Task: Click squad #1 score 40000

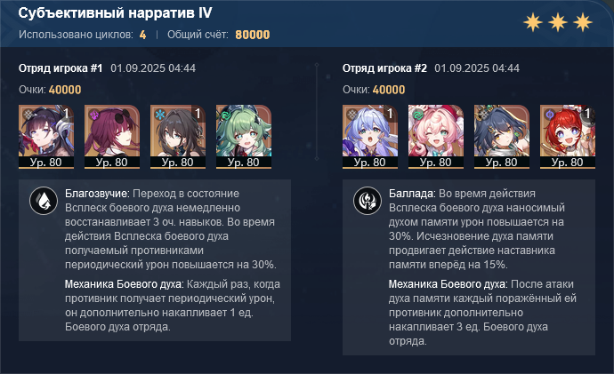Action: coord(65,90)
